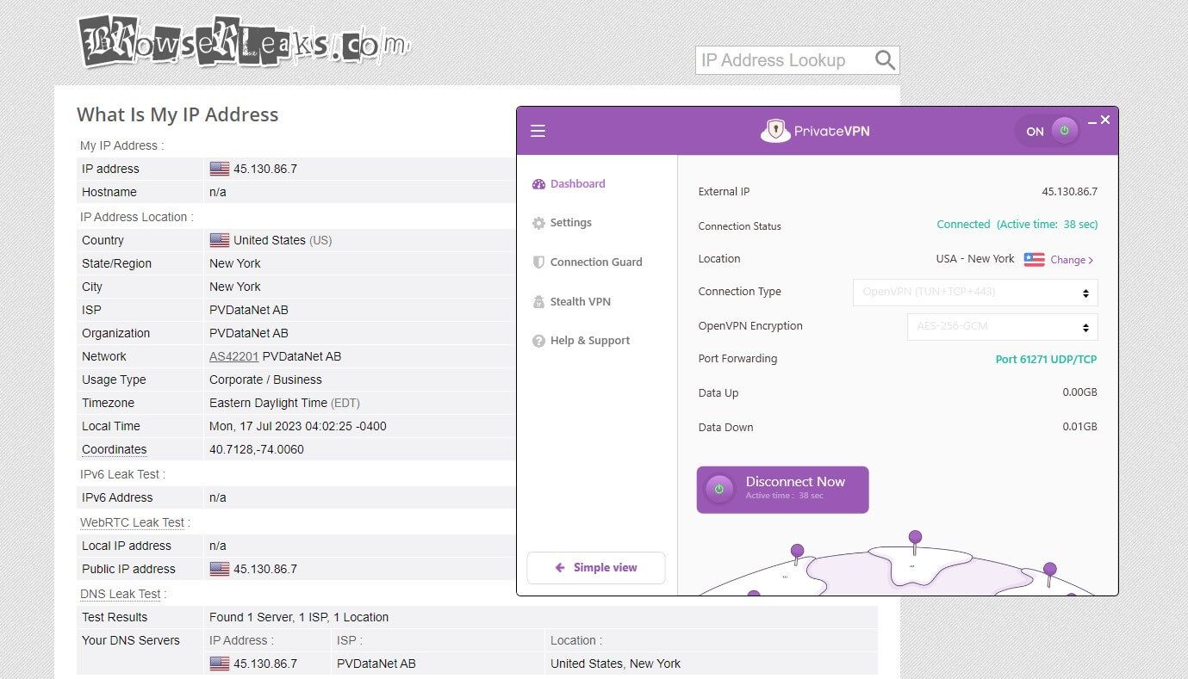Click the Help question mark icon
Viewport: 1188px width, 679px height.
(538, 341)
